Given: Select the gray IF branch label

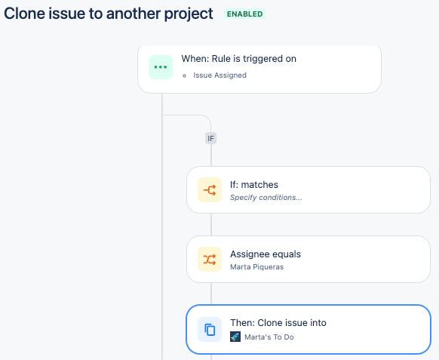Looking at the screenshot, I should (210, 138).
